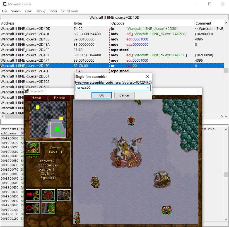Click the highlighted or eax,00 row
Screen dimensions: 229x227
click(112, 66)
